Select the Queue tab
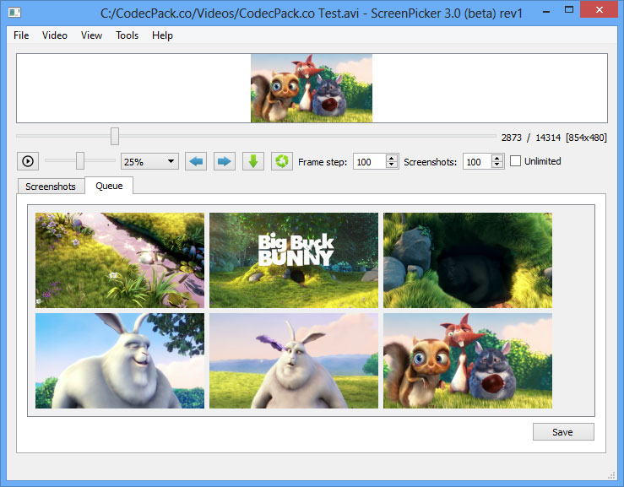 tap(109, 186)
